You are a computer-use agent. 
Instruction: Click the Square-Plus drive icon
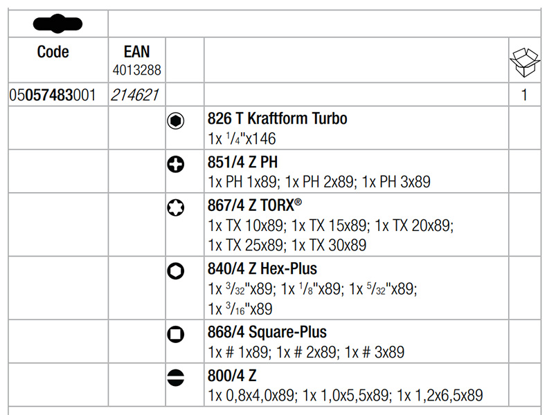[x=176, y=335]
